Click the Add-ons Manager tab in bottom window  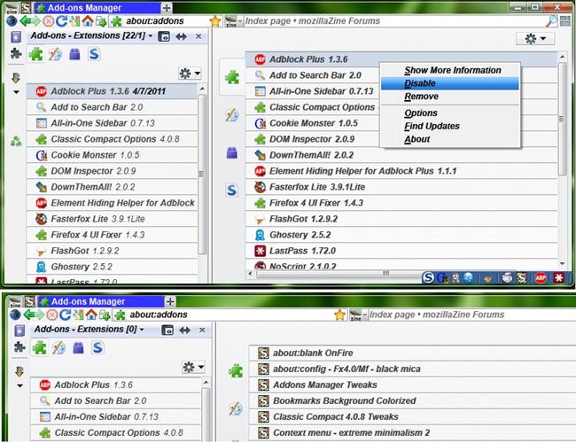101,301
